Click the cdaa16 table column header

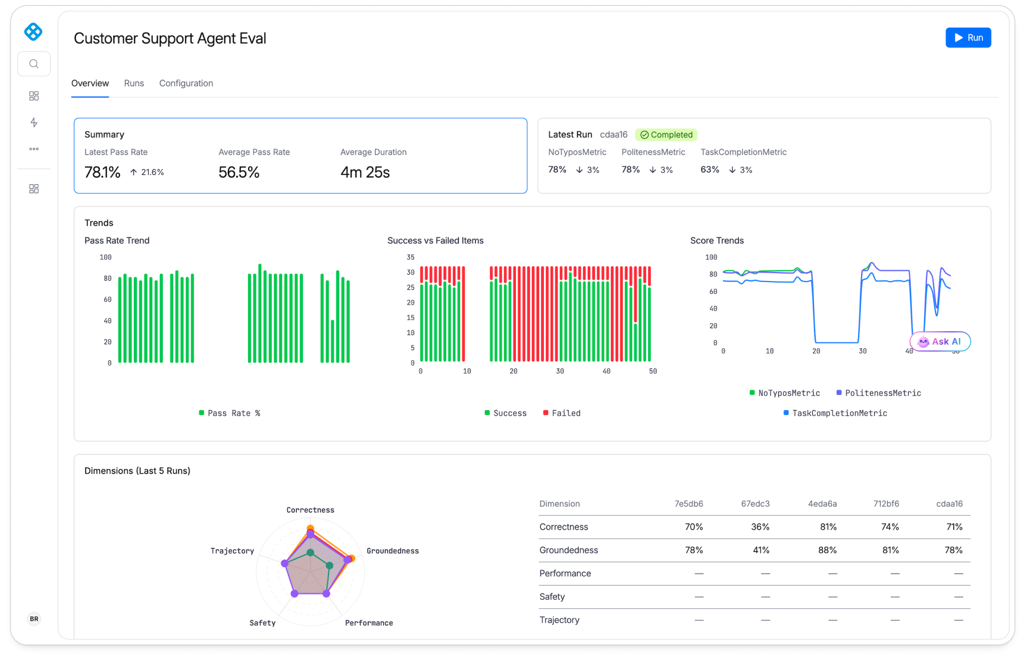click(950, 504)
